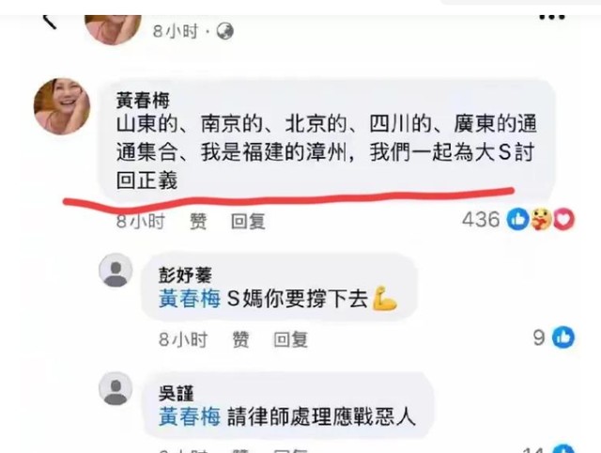This screenshot has height=453, width=601.
Task: Click the care hug reaction emoji
Action: pyautogui.click(x=541, y=219)
